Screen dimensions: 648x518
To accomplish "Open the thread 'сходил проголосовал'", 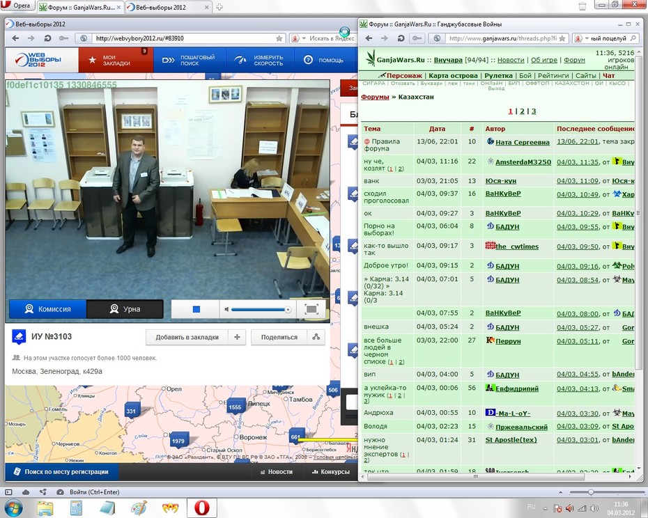I will [x=386, y=197].
